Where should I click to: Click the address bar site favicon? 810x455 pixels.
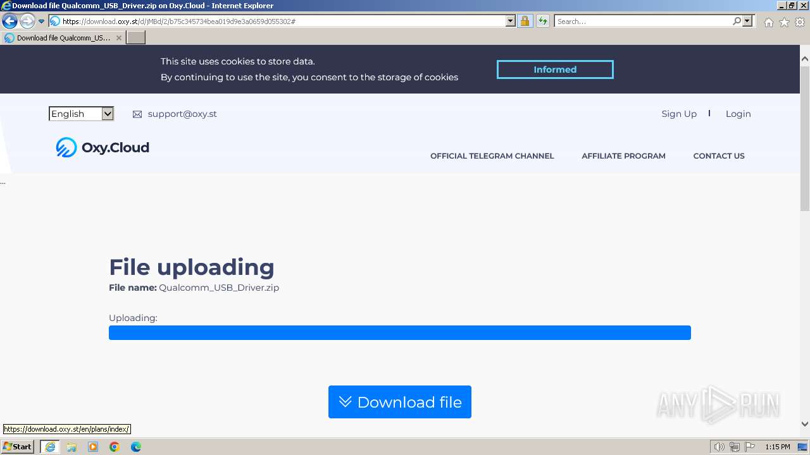(x=55, y=21)
